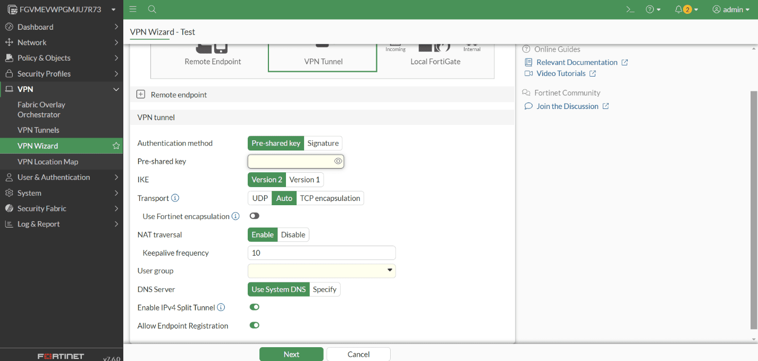This screenshot has height=361, width=758.
Task: Toggle Enable IPv4 Split Tunnel switch
Action: click(255, 307)
